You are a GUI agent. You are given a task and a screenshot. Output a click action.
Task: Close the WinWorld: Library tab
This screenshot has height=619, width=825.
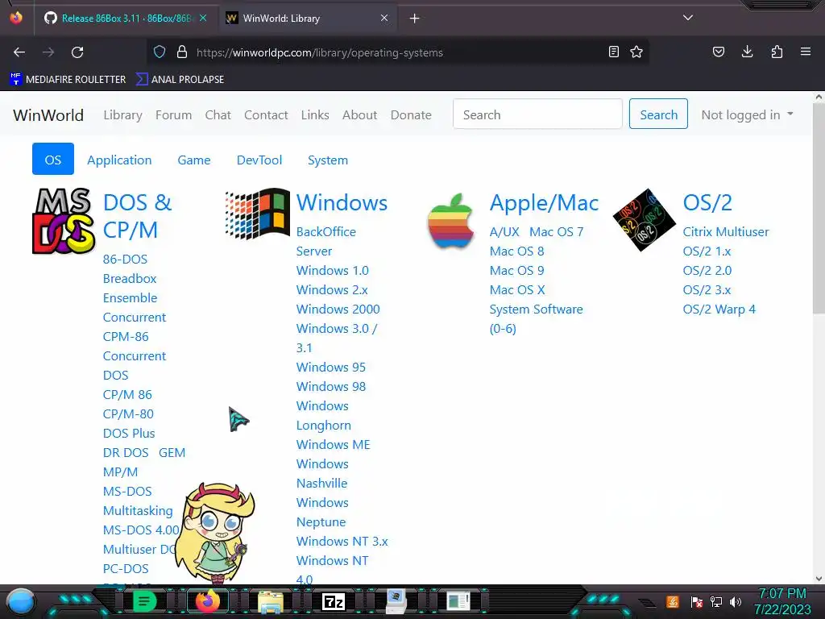point(384,19)
